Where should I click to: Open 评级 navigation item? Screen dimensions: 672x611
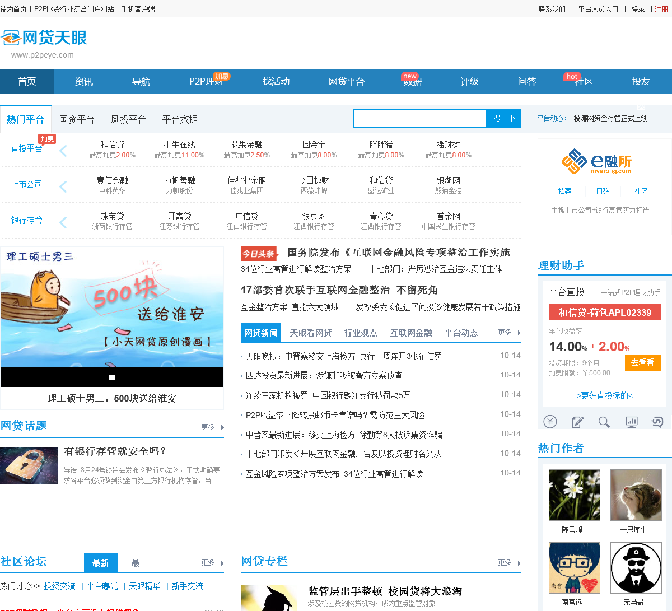470,81
